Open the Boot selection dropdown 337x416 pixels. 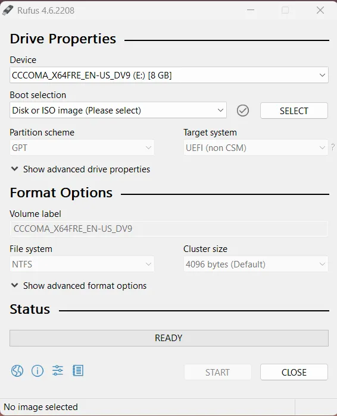coord(118,110)
